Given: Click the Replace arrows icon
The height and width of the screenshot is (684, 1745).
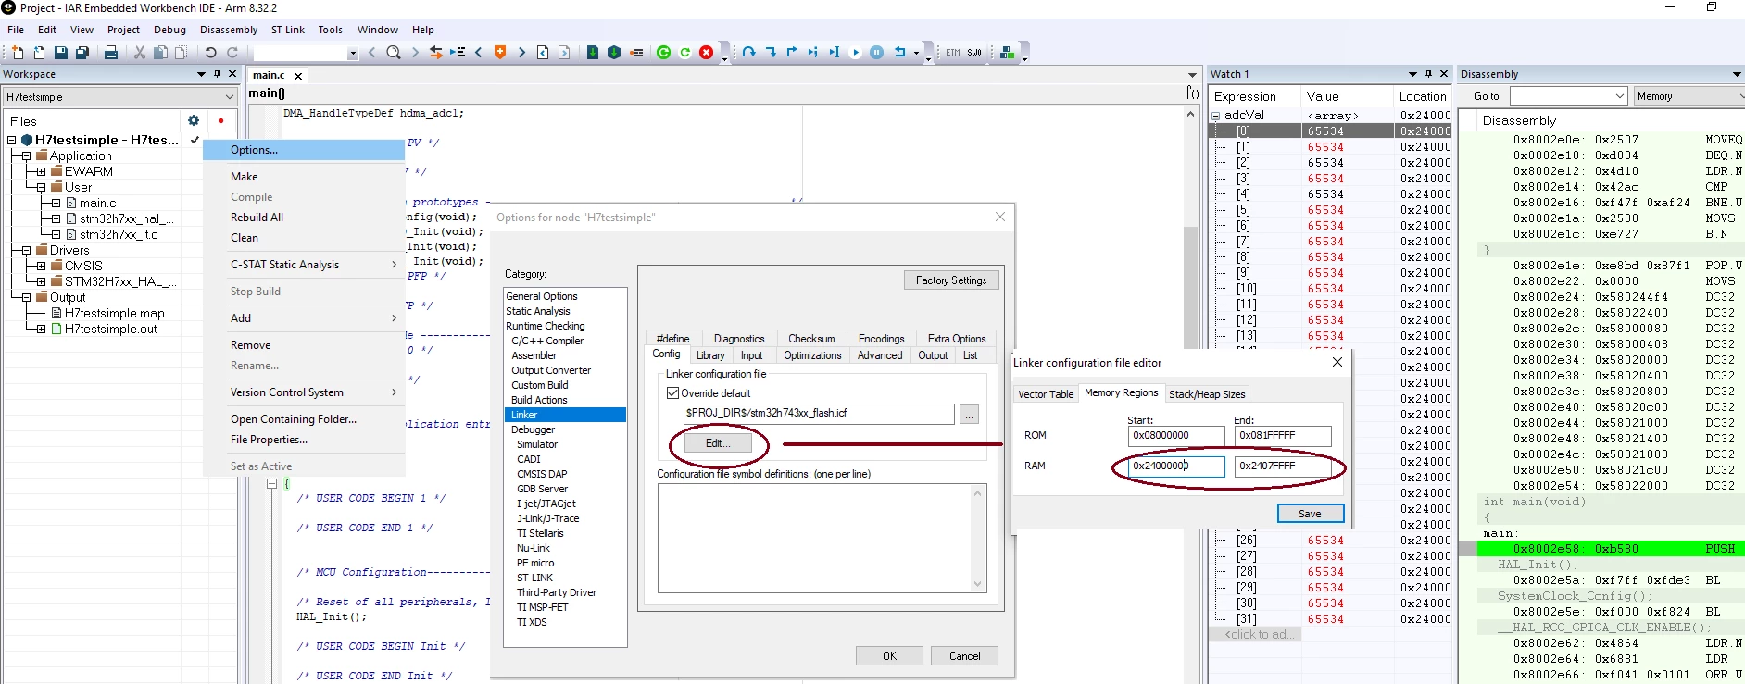Looking at the screenshot, I should pos(436,53).
